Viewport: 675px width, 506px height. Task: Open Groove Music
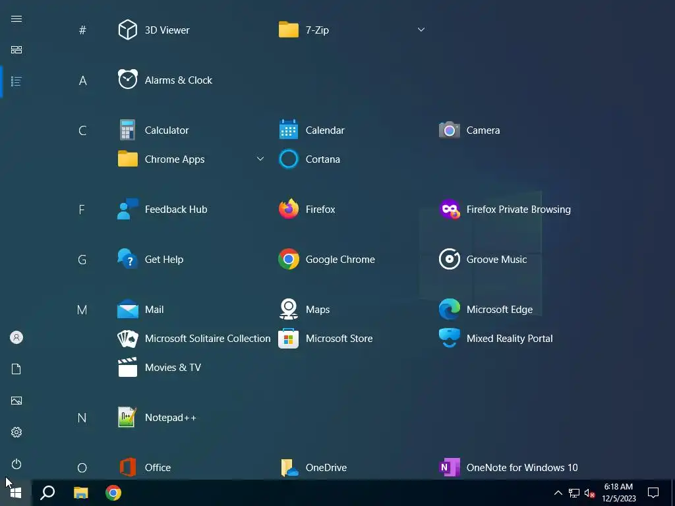483,259
